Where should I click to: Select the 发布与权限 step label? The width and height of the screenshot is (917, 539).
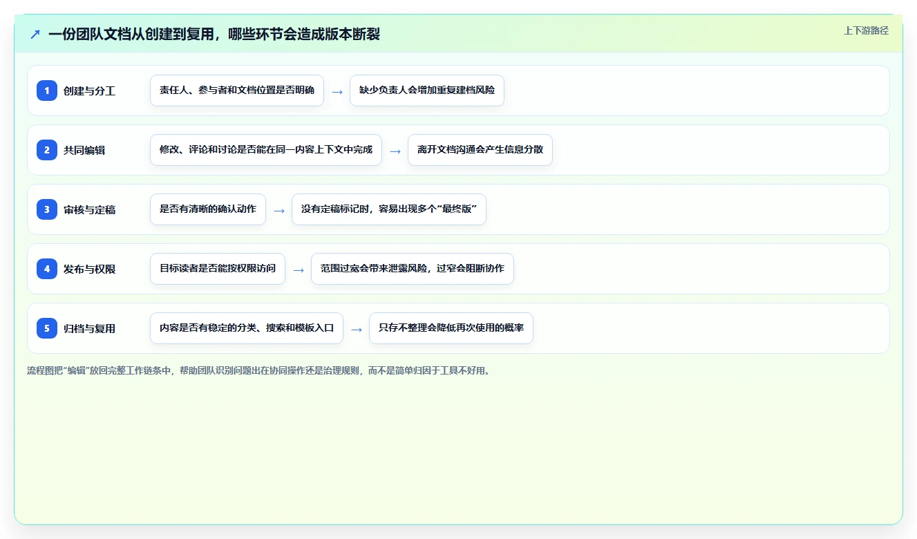89,269
